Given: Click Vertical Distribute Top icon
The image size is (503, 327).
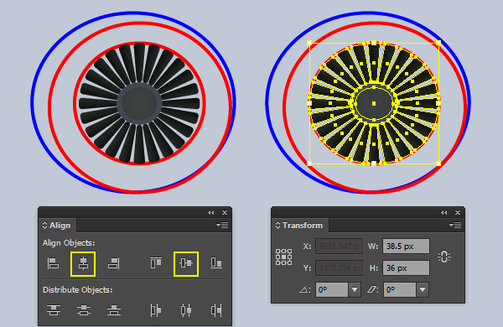Looking at the screenshot, I should pyautogui.click(x=54, y=310).
